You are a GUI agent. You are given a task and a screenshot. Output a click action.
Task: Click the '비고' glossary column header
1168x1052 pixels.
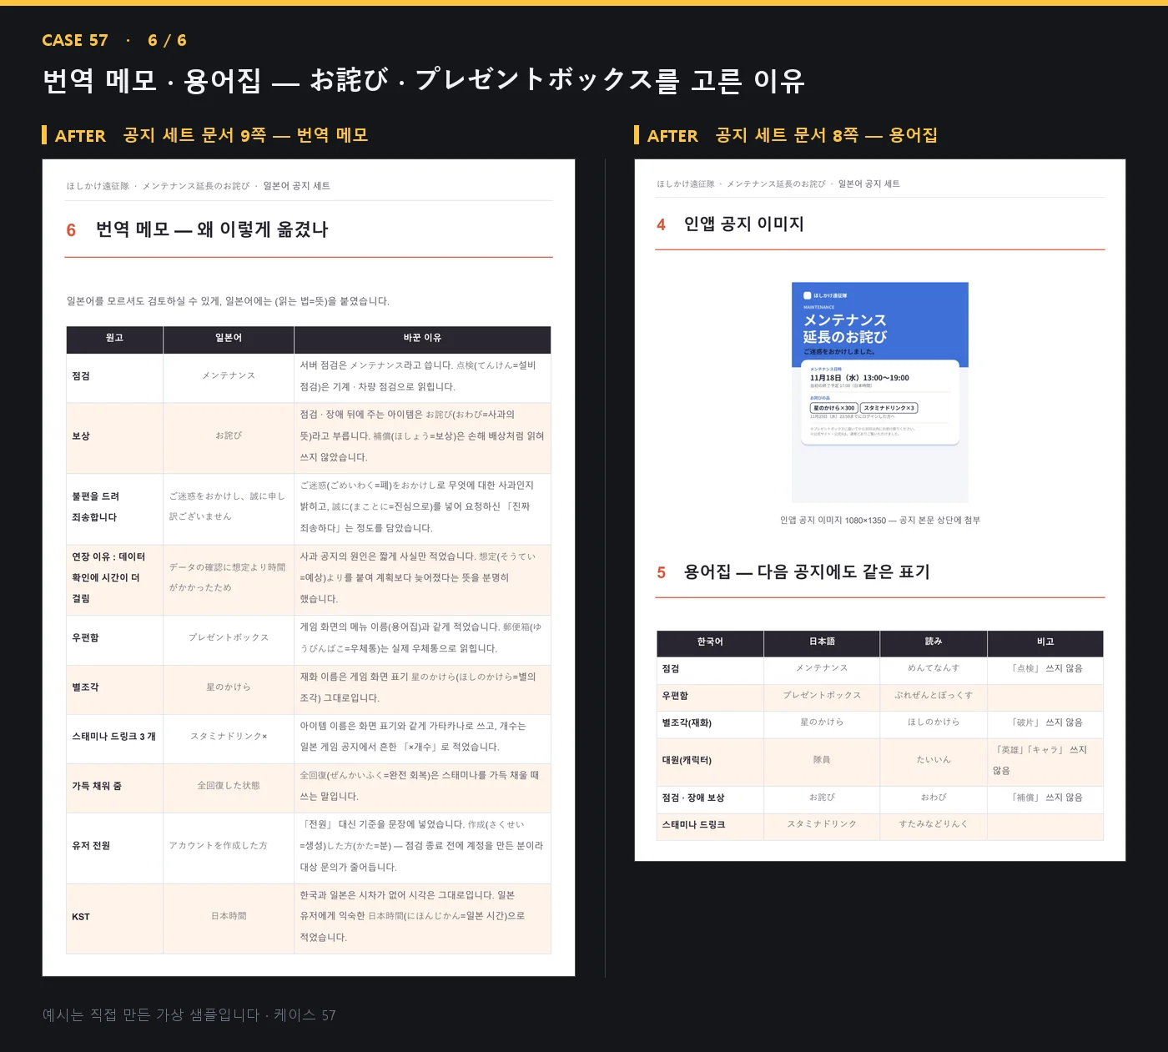point(1045,642)
